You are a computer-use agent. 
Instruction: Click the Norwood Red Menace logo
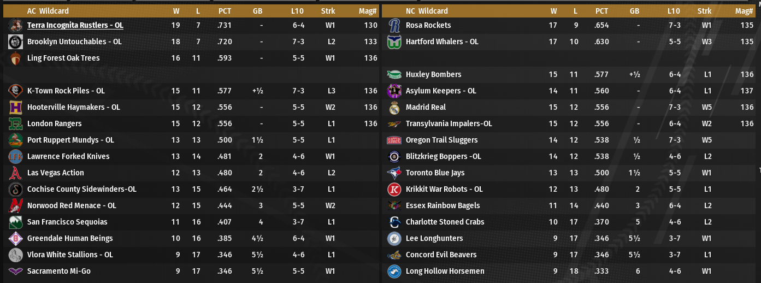(15, 205)
